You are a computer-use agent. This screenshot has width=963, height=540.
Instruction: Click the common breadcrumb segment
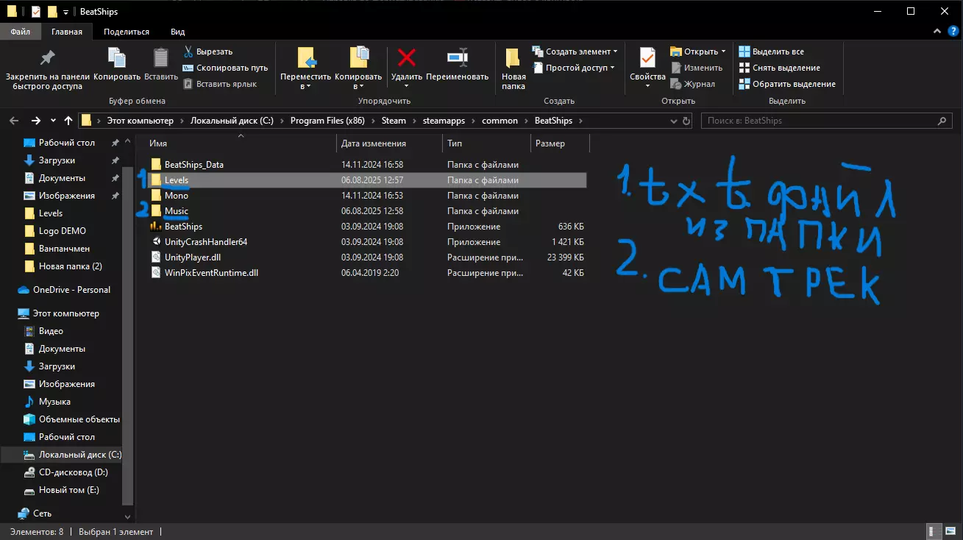tap(500, 121)
